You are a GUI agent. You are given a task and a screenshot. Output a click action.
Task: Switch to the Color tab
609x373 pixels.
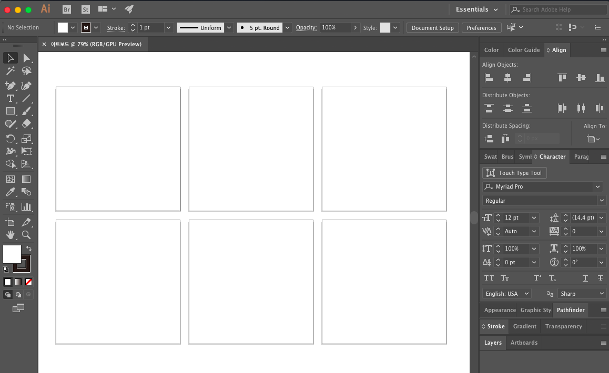pos(491,50)
